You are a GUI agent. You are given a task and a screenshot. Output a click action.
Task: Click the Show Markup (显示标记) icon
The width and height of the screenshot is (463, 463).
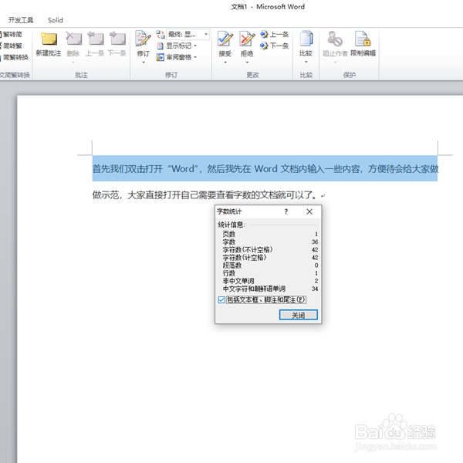tap(160, 46)
